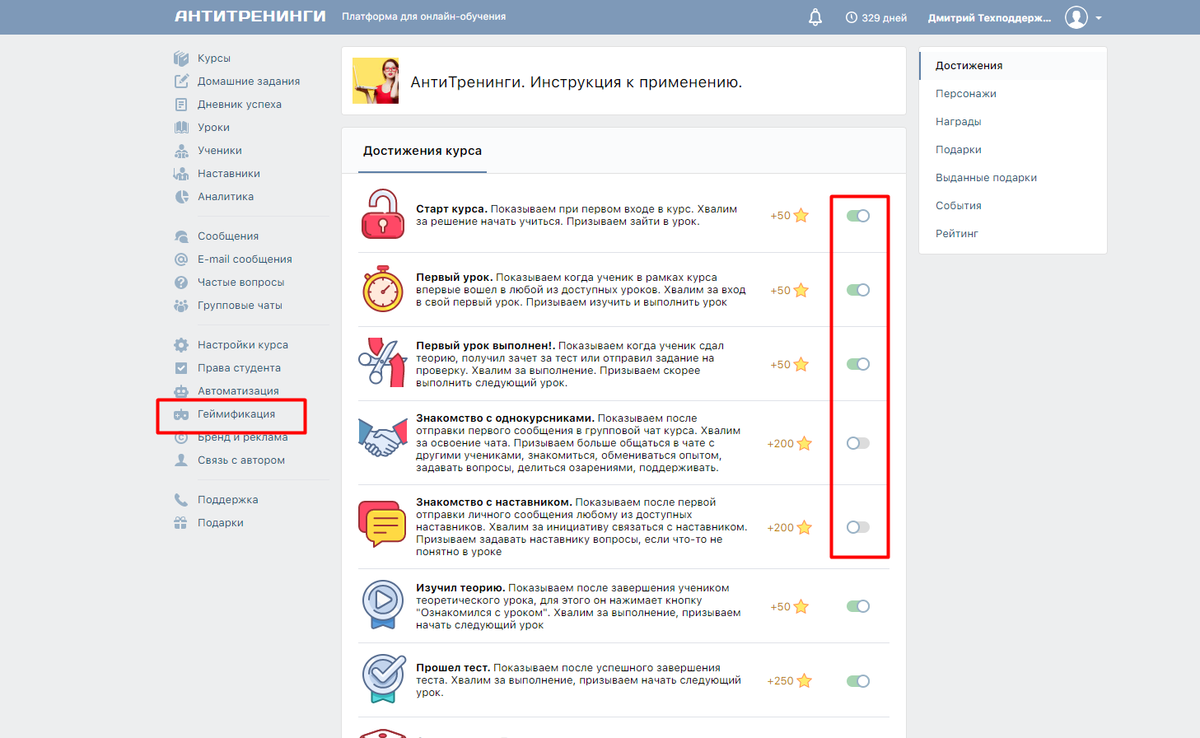This screenshot has height=738, width=1200.
Task: Open the Домашние задания link
Action: pos(249,82)
